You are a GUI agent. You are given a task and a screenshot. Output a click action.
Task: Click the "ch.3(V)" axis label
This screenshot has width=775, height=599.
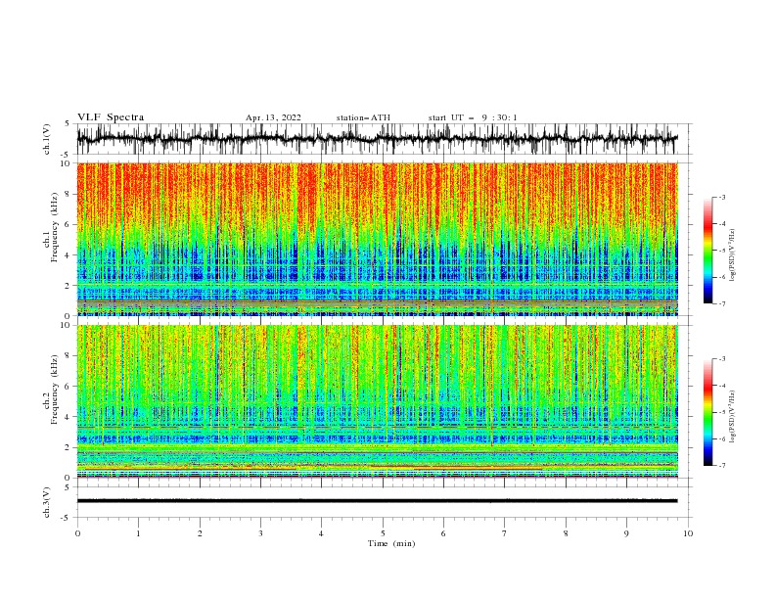(x=47, y=502)
